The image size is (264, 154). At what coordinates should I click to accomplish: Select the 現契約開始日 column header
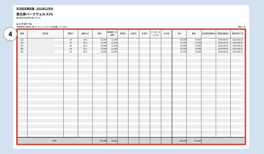(x=223, y=34)
